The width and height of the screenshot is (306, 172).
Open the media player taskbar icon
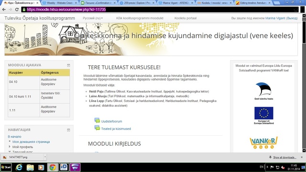click(41, 167)
